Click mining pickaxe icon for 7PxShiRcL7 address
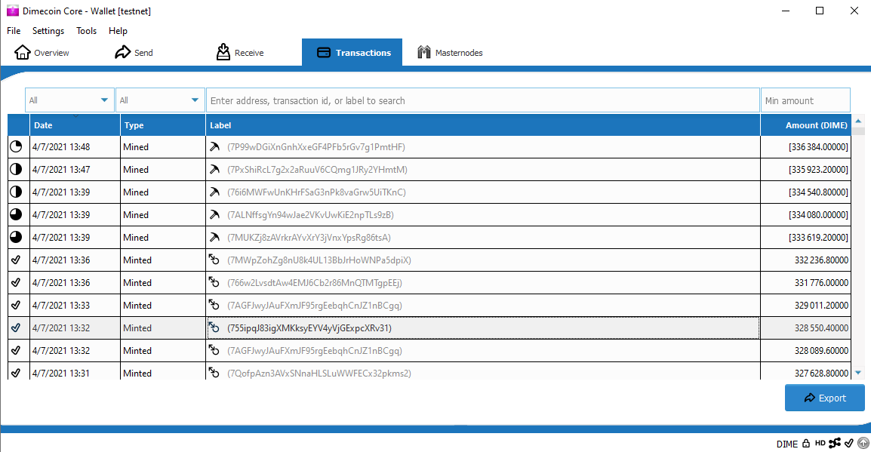The height and width of the screenshot is (452, 871). tap(214, 169)
